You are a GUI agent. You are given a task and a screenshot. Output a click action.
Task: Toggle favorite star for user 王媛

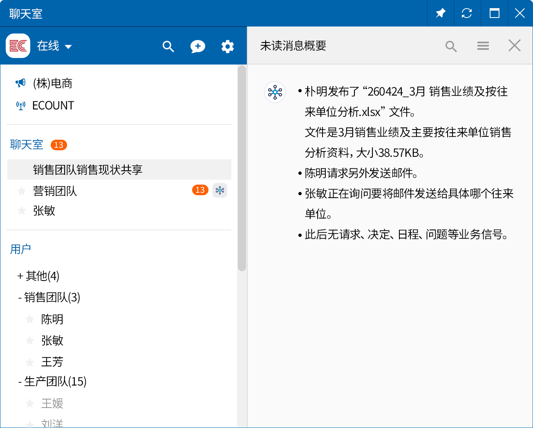pos(30,403)
